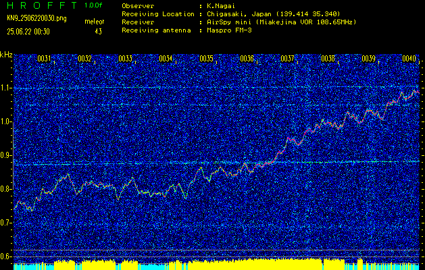Click the 0037 time marker

coord(287,59)
